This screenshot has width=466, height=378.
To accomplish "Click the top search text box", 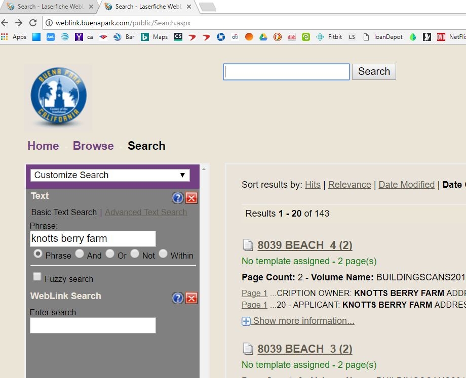I will 286,71.
